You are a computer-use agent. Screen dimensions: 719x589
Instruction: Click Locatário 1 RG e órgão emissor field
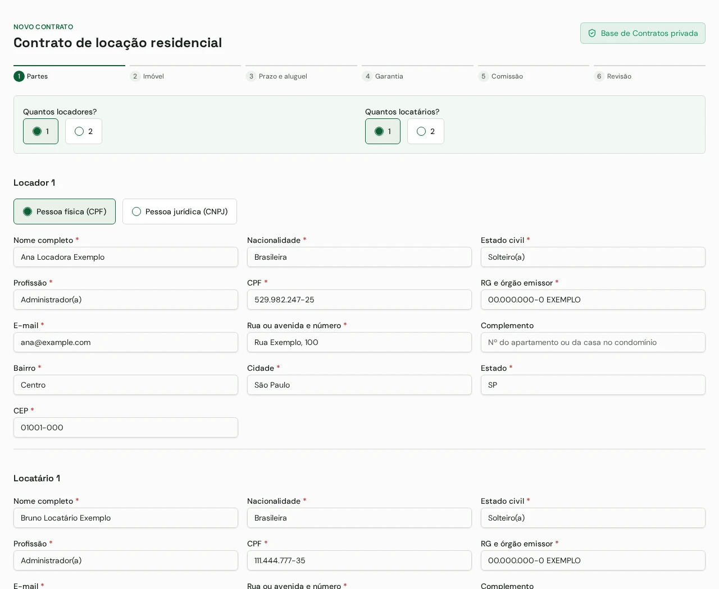(593, 560)
